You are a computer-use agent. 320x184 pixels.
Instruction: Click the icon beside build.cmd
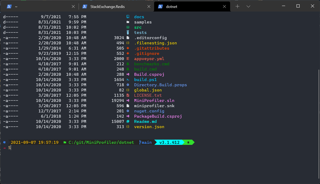(128, 69)
